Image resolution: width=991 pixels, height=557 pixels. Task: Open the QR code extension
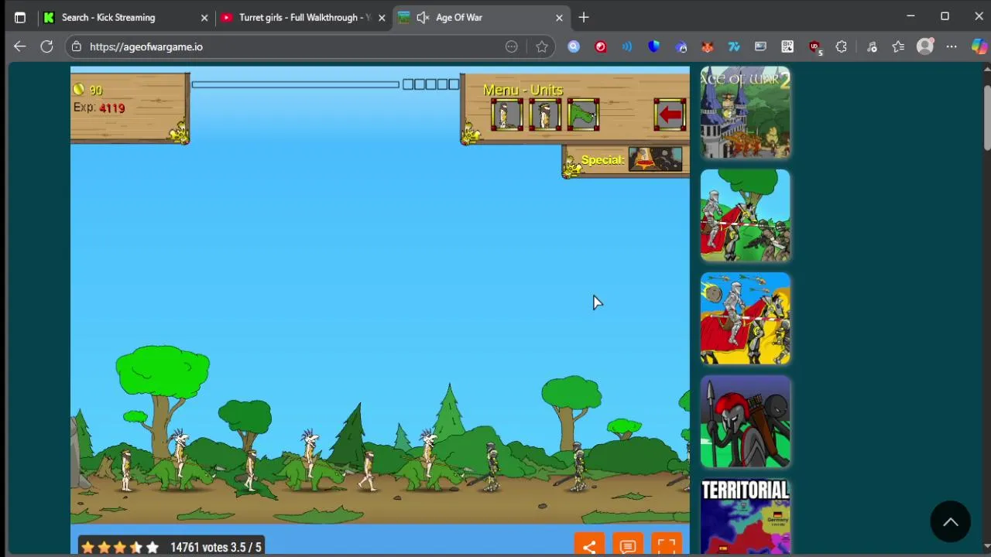(787, 46)
